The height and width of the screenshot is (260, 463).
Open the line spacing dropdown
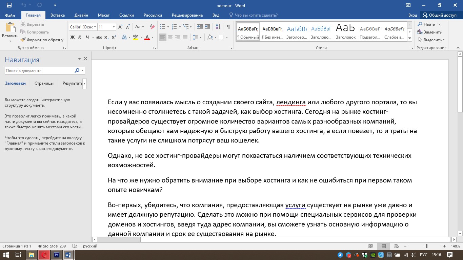197,37
